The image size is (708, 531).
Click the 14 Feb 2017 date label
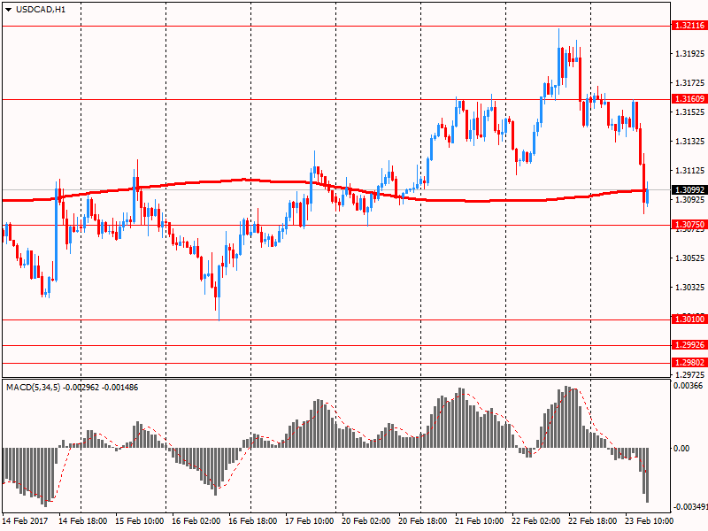click(26, 521)
